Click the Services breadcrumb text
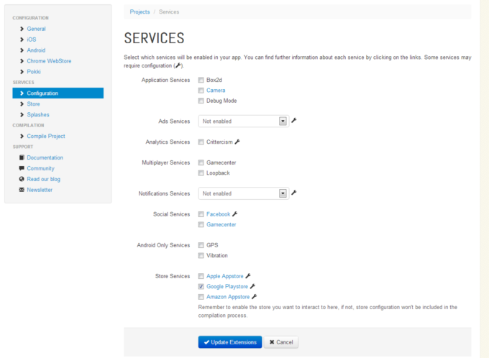489x358 pixels. click(x=169, y=12)
